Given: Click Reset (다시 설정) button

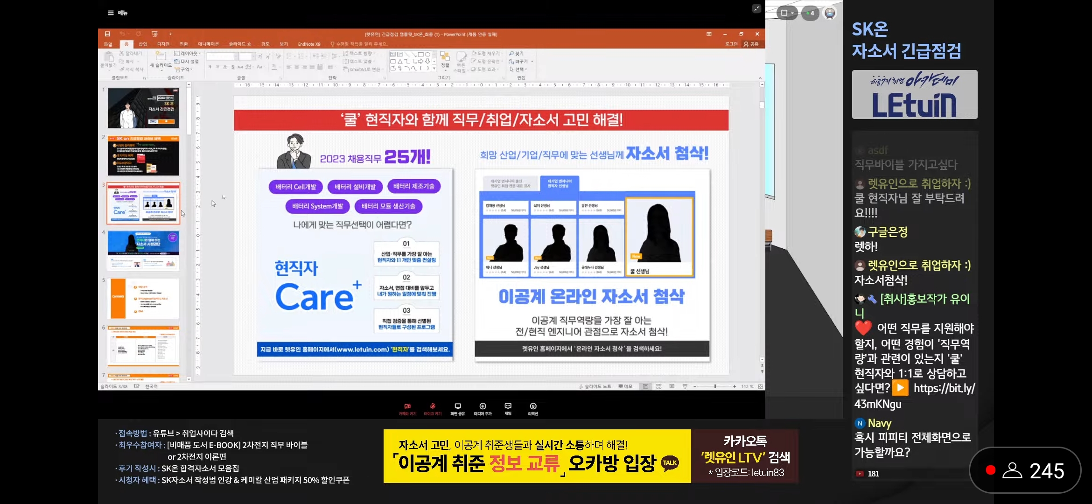Looking at the screenshot, I should (x=187, y=62).
